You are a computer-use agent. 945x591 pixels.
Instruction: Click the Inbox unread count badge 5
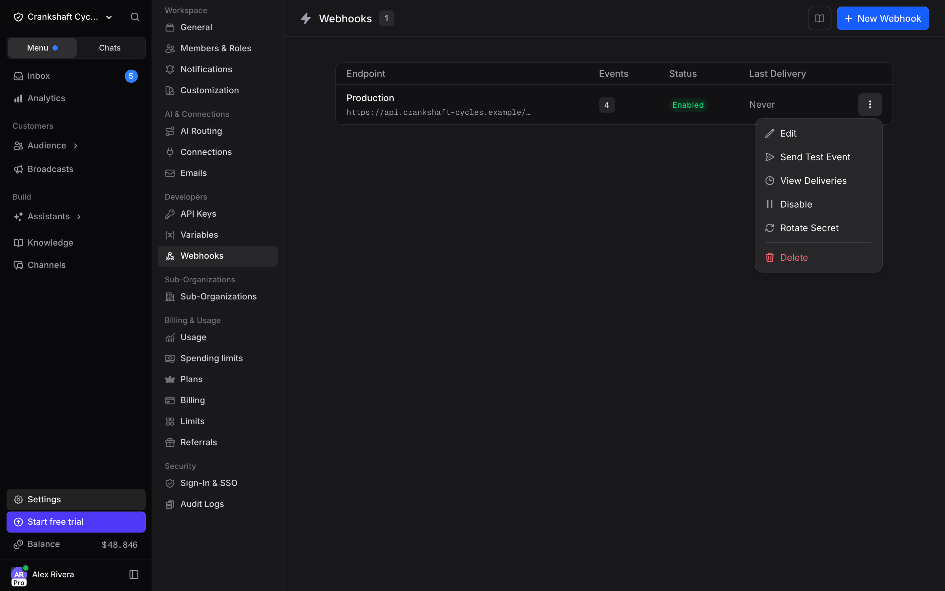tap(131, 76)
